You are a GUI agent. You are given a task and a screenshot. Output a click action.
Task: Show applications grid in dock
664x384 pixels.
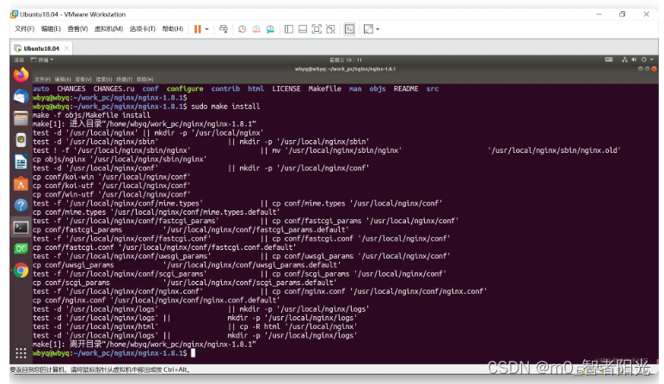(21, 353)
